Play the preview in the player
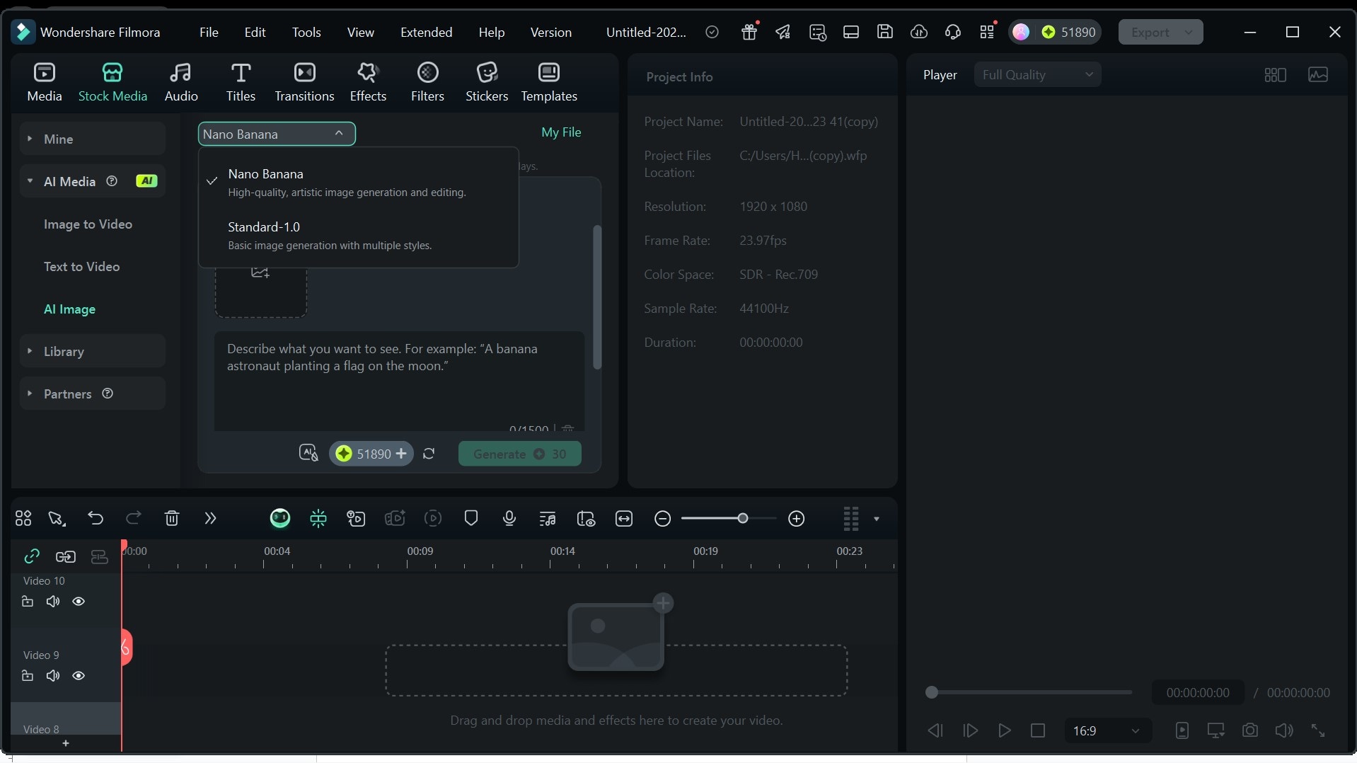The height and width of the screenshot is (763, 1357). (1004, 730)
